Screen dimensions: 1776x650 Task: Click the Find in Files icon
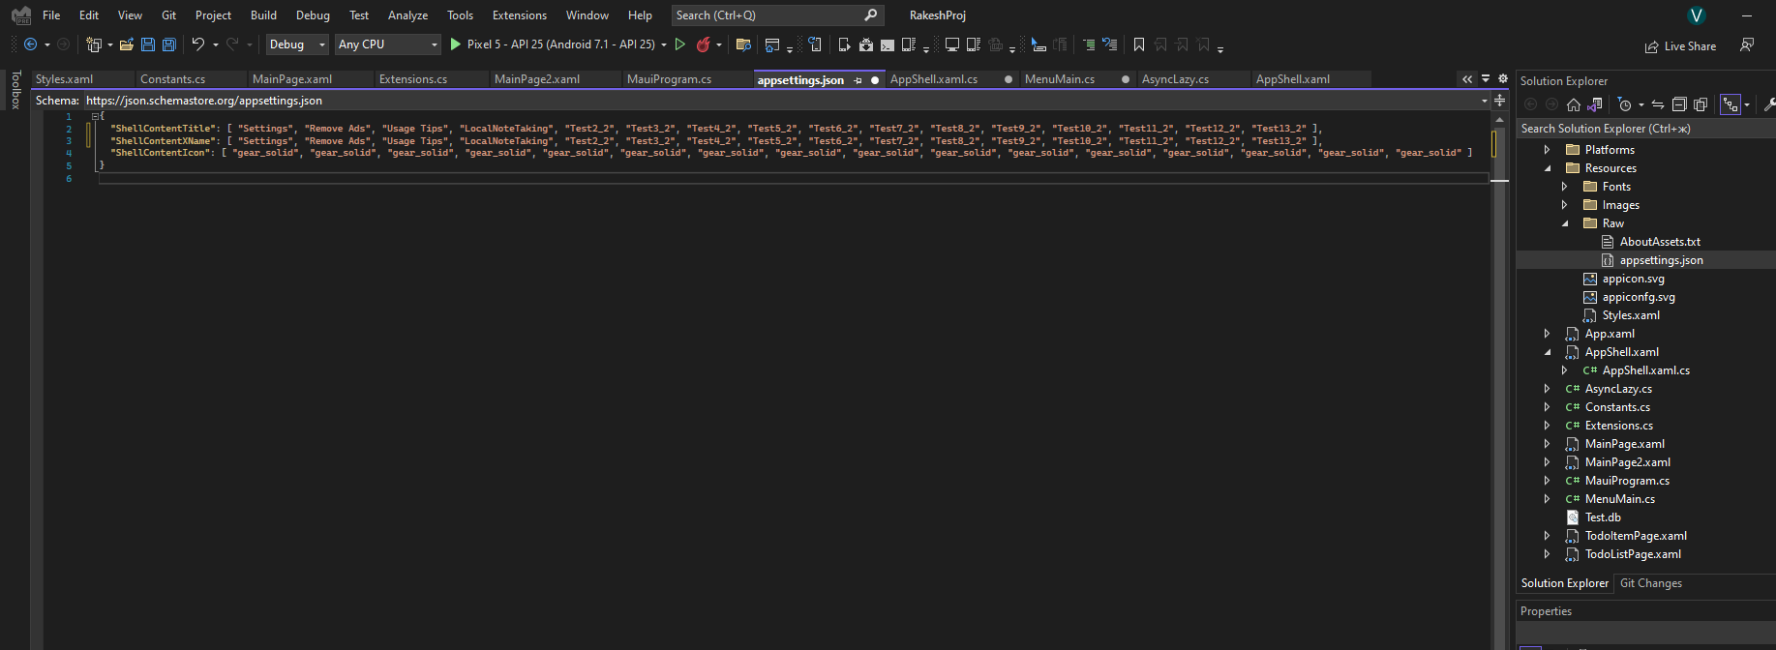tap(743, 44)
